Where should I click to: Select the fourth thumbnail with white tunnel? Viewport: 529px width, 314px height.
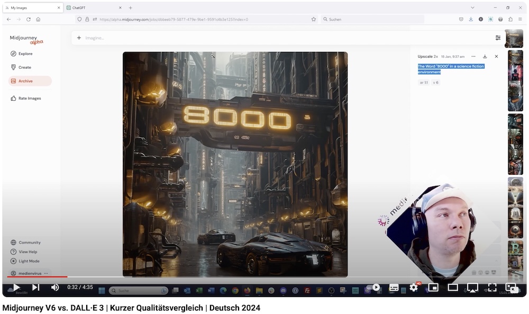[x=515, y=208]
